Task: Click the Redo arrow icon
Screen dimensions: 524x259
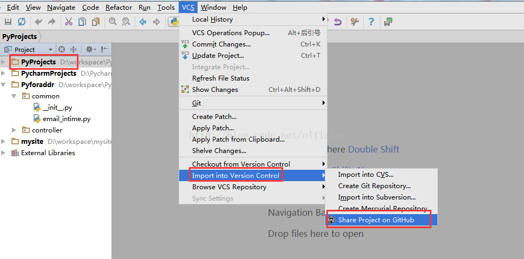Action: 52,22
